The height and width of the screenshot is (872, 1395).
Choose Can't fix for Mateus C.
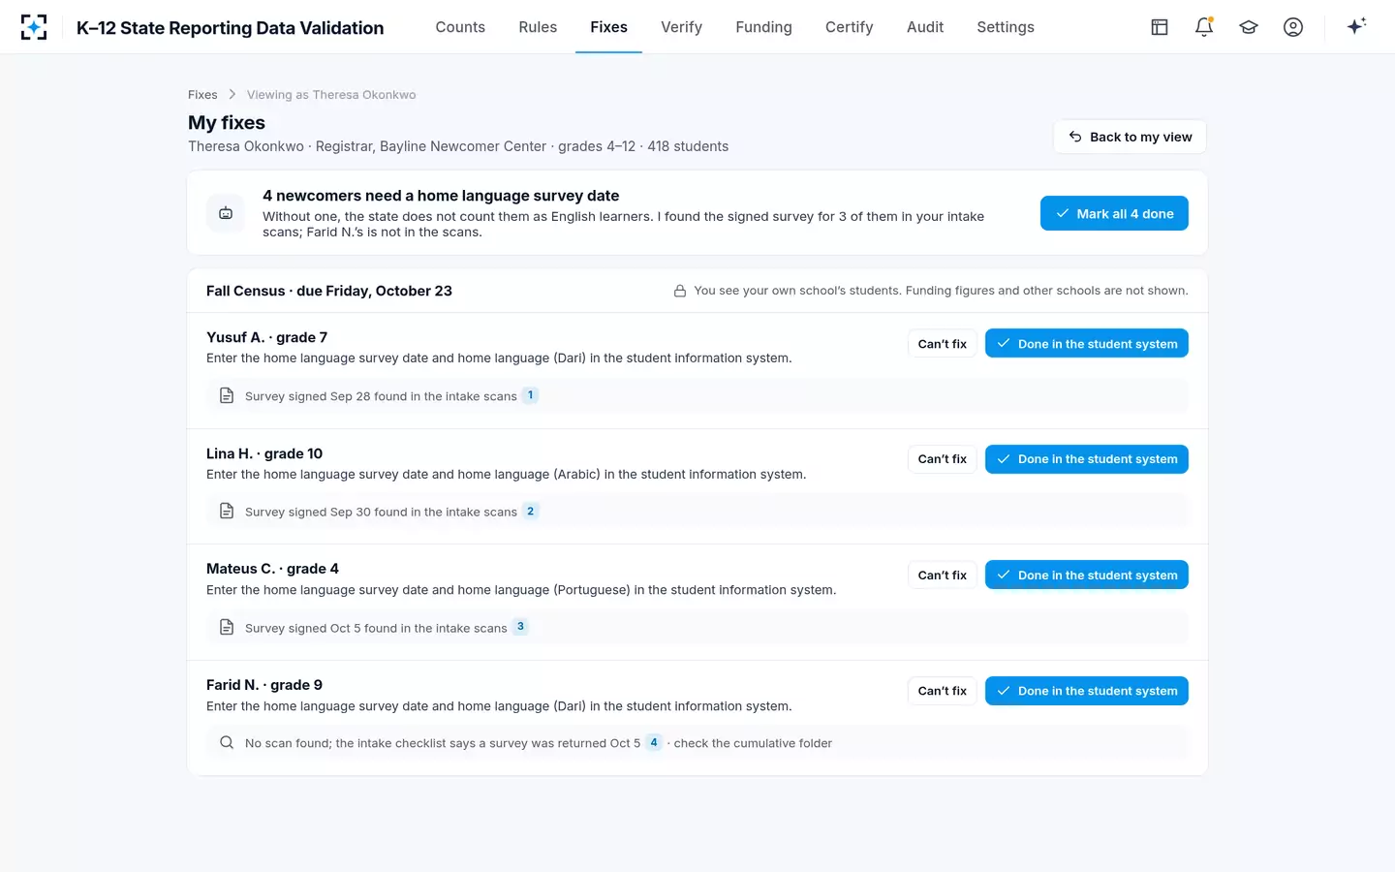[942, 576]
